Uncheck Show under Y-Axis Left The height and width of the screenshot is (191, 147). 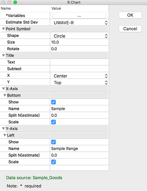54,142
